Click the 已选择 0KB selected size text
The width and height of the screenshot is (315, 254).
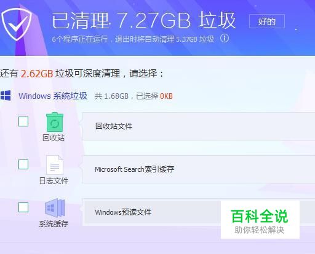coord(154,96)
